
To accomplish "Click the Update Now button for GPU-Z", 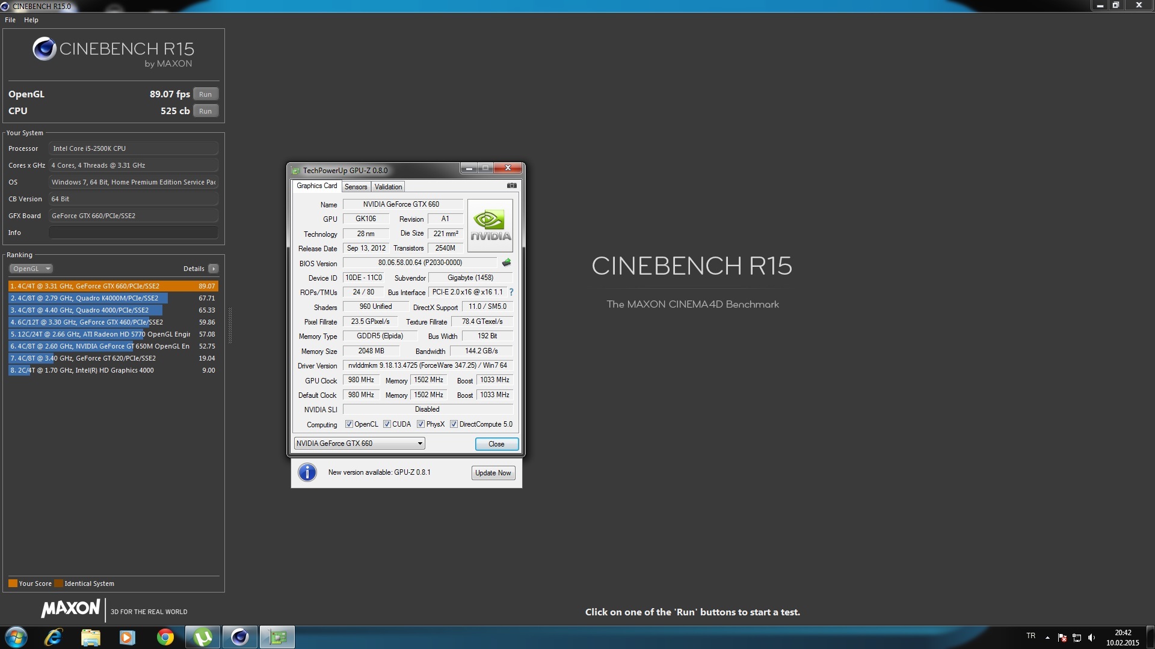I will (492, 472).
